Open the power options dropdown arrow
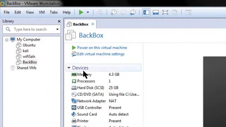Image resolution: width=226 pixels, height=127 pixels. click(88, 12)
